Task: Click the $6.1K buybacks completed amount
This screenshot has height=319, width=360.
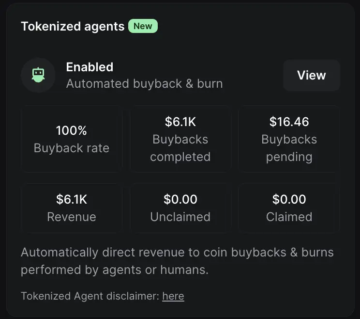Action: click(x=180, y=122)
